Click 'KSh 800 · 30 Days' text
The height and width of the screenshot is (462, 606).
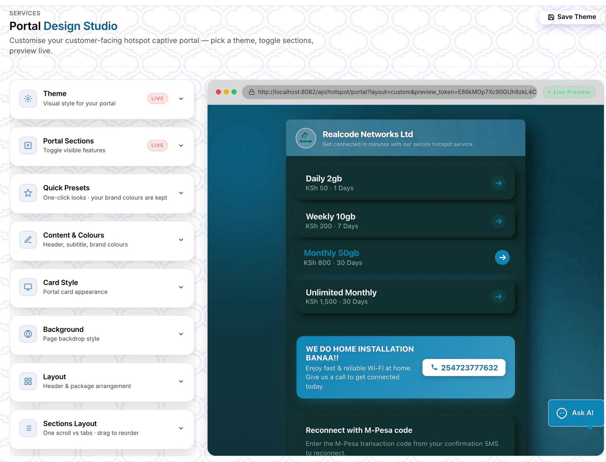pos(333,263)
